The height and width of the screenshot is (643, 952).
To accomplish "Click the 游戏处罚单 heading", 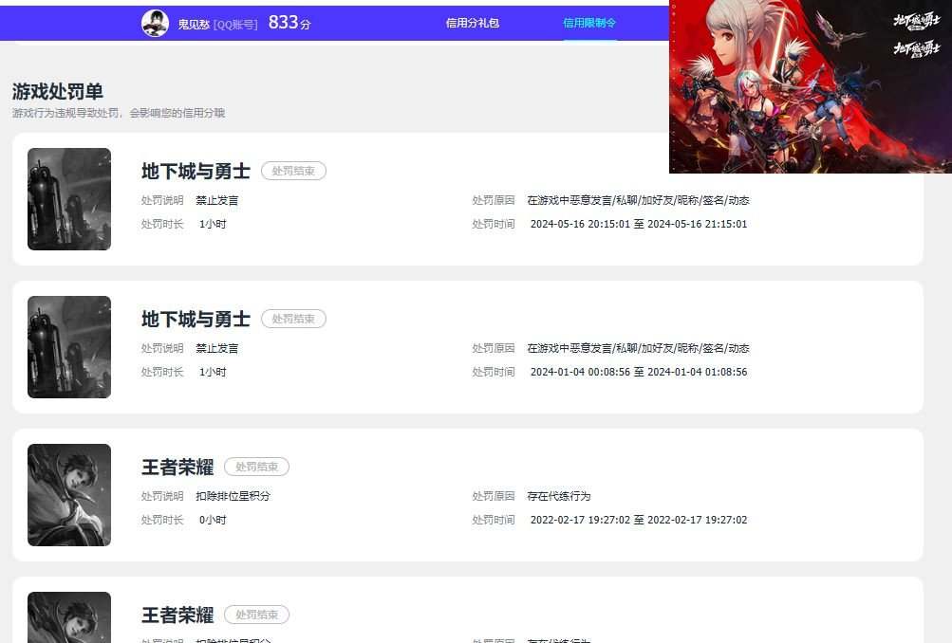I will click(58, 92).
